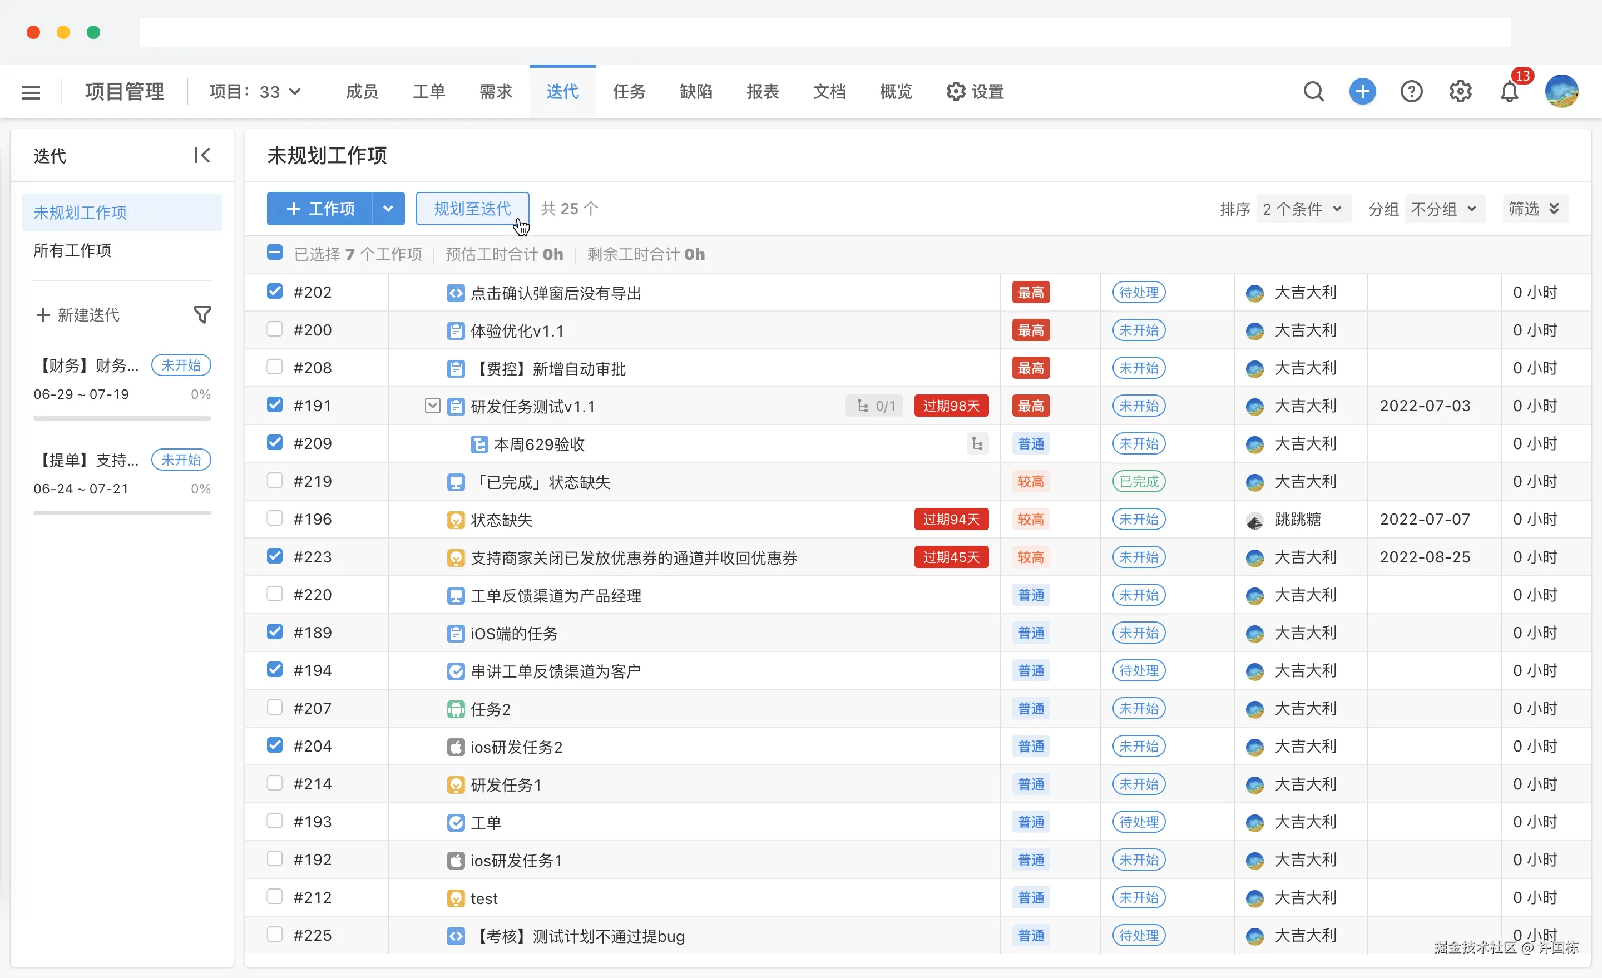Open the global settings gear icon

click(x=1460, y=91)
